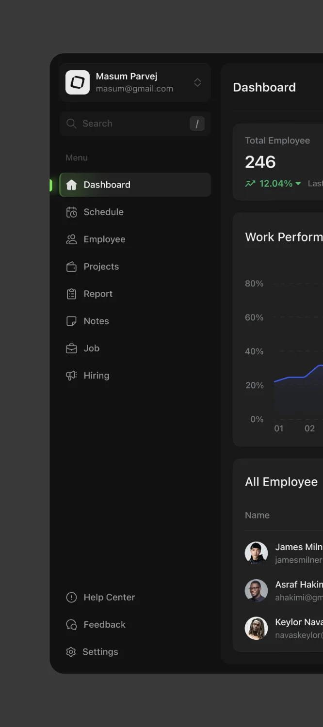Click the Projects wallet icon
Image resolution: width=323 pixels, height=727 pixels.
(71, 267)
